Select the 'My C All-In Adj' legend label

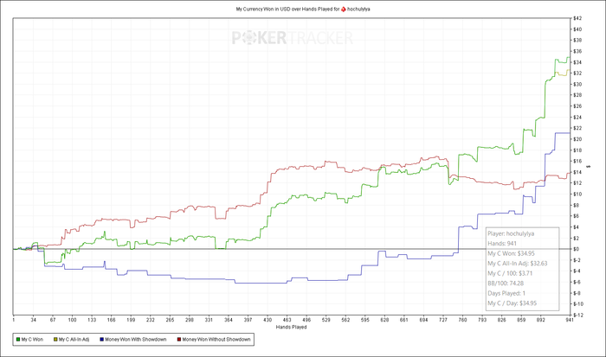(x=74, y=340)
